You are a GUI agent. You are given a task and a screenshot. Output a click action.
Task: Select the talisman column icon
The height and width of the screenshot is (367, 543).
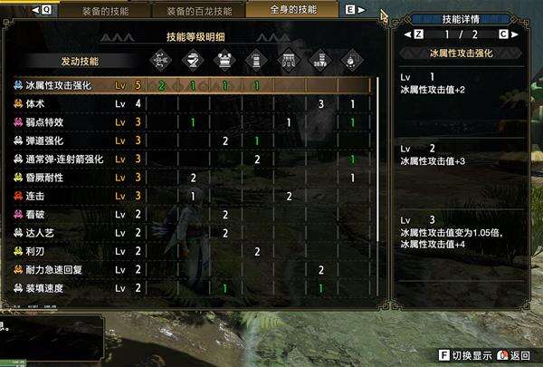tap(352, 61)
